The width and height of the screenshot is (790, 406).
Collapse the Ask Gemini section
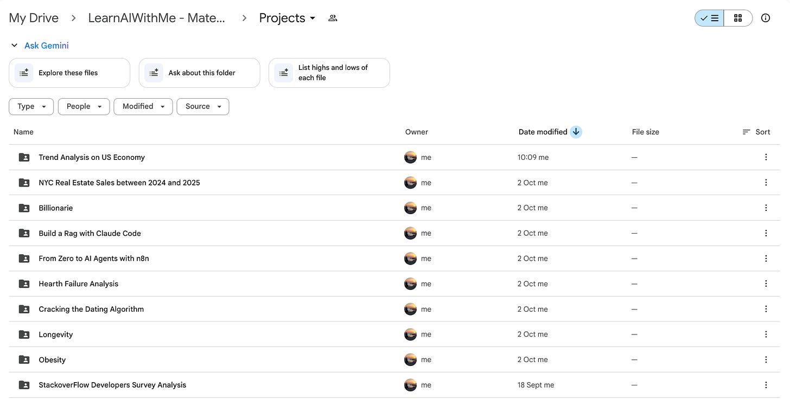coord(15,46)
